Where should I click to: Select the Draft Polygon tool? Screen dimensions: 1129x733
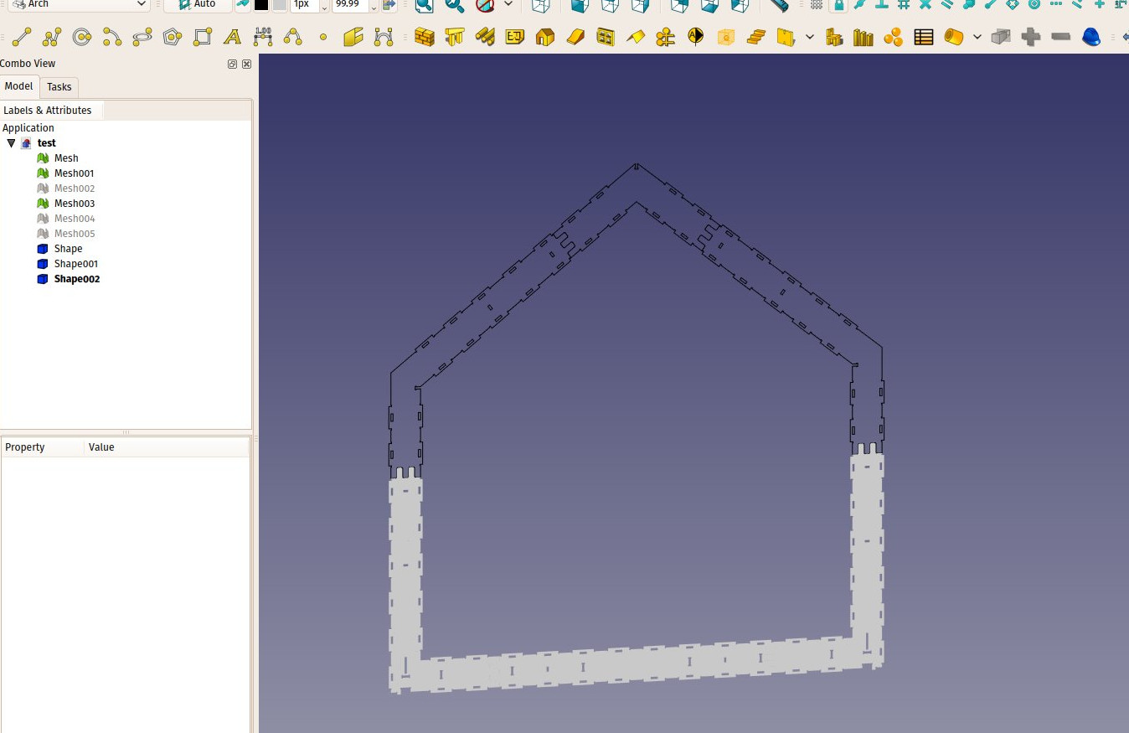coord(173,37)
